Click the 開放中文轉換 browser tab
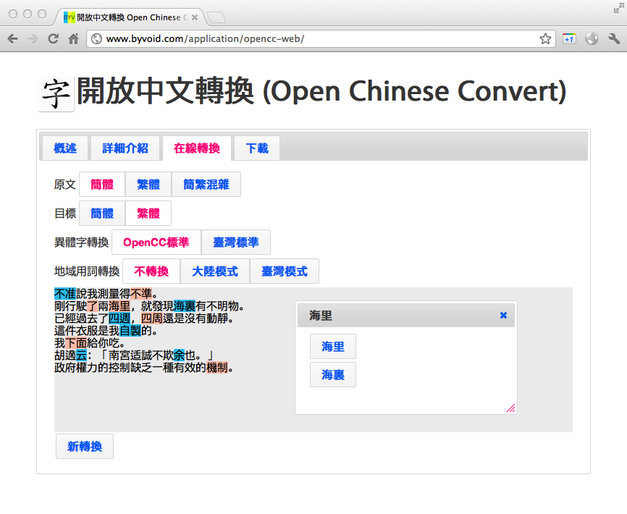The image size is (627, 514). tap(130, 17)
